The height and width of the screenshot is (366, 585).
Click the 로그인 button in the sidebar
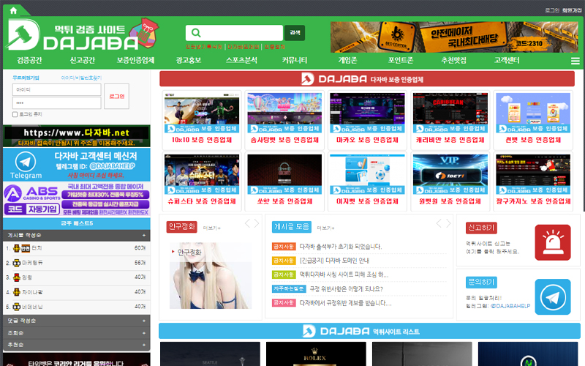[116, 97]
